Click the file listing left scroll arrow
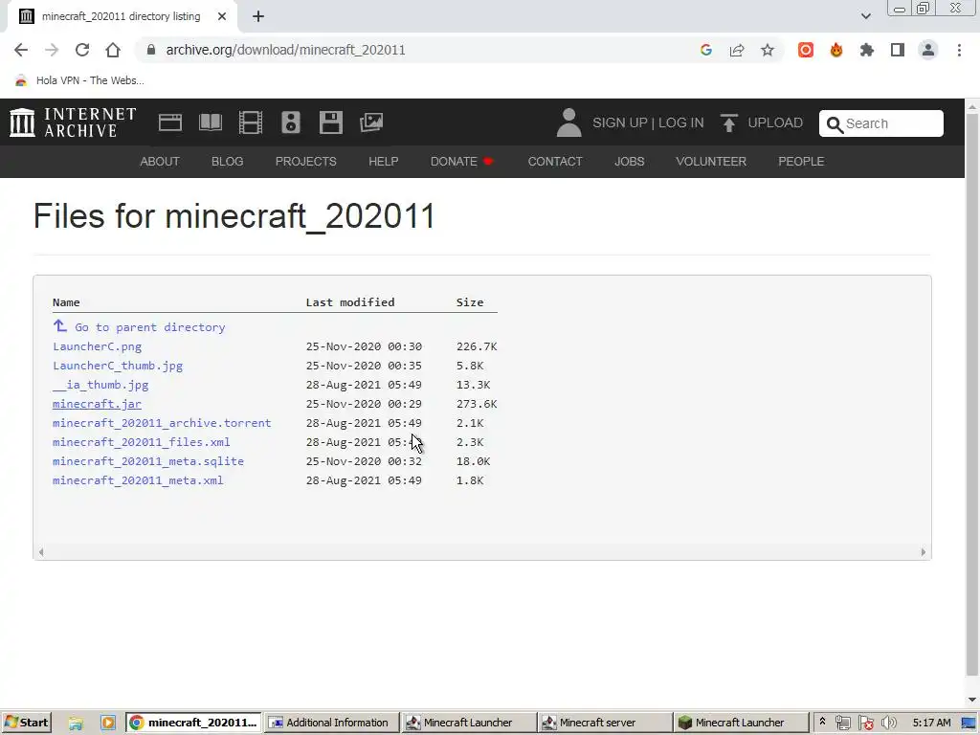The image size is (980, 735). coord(41,552)
